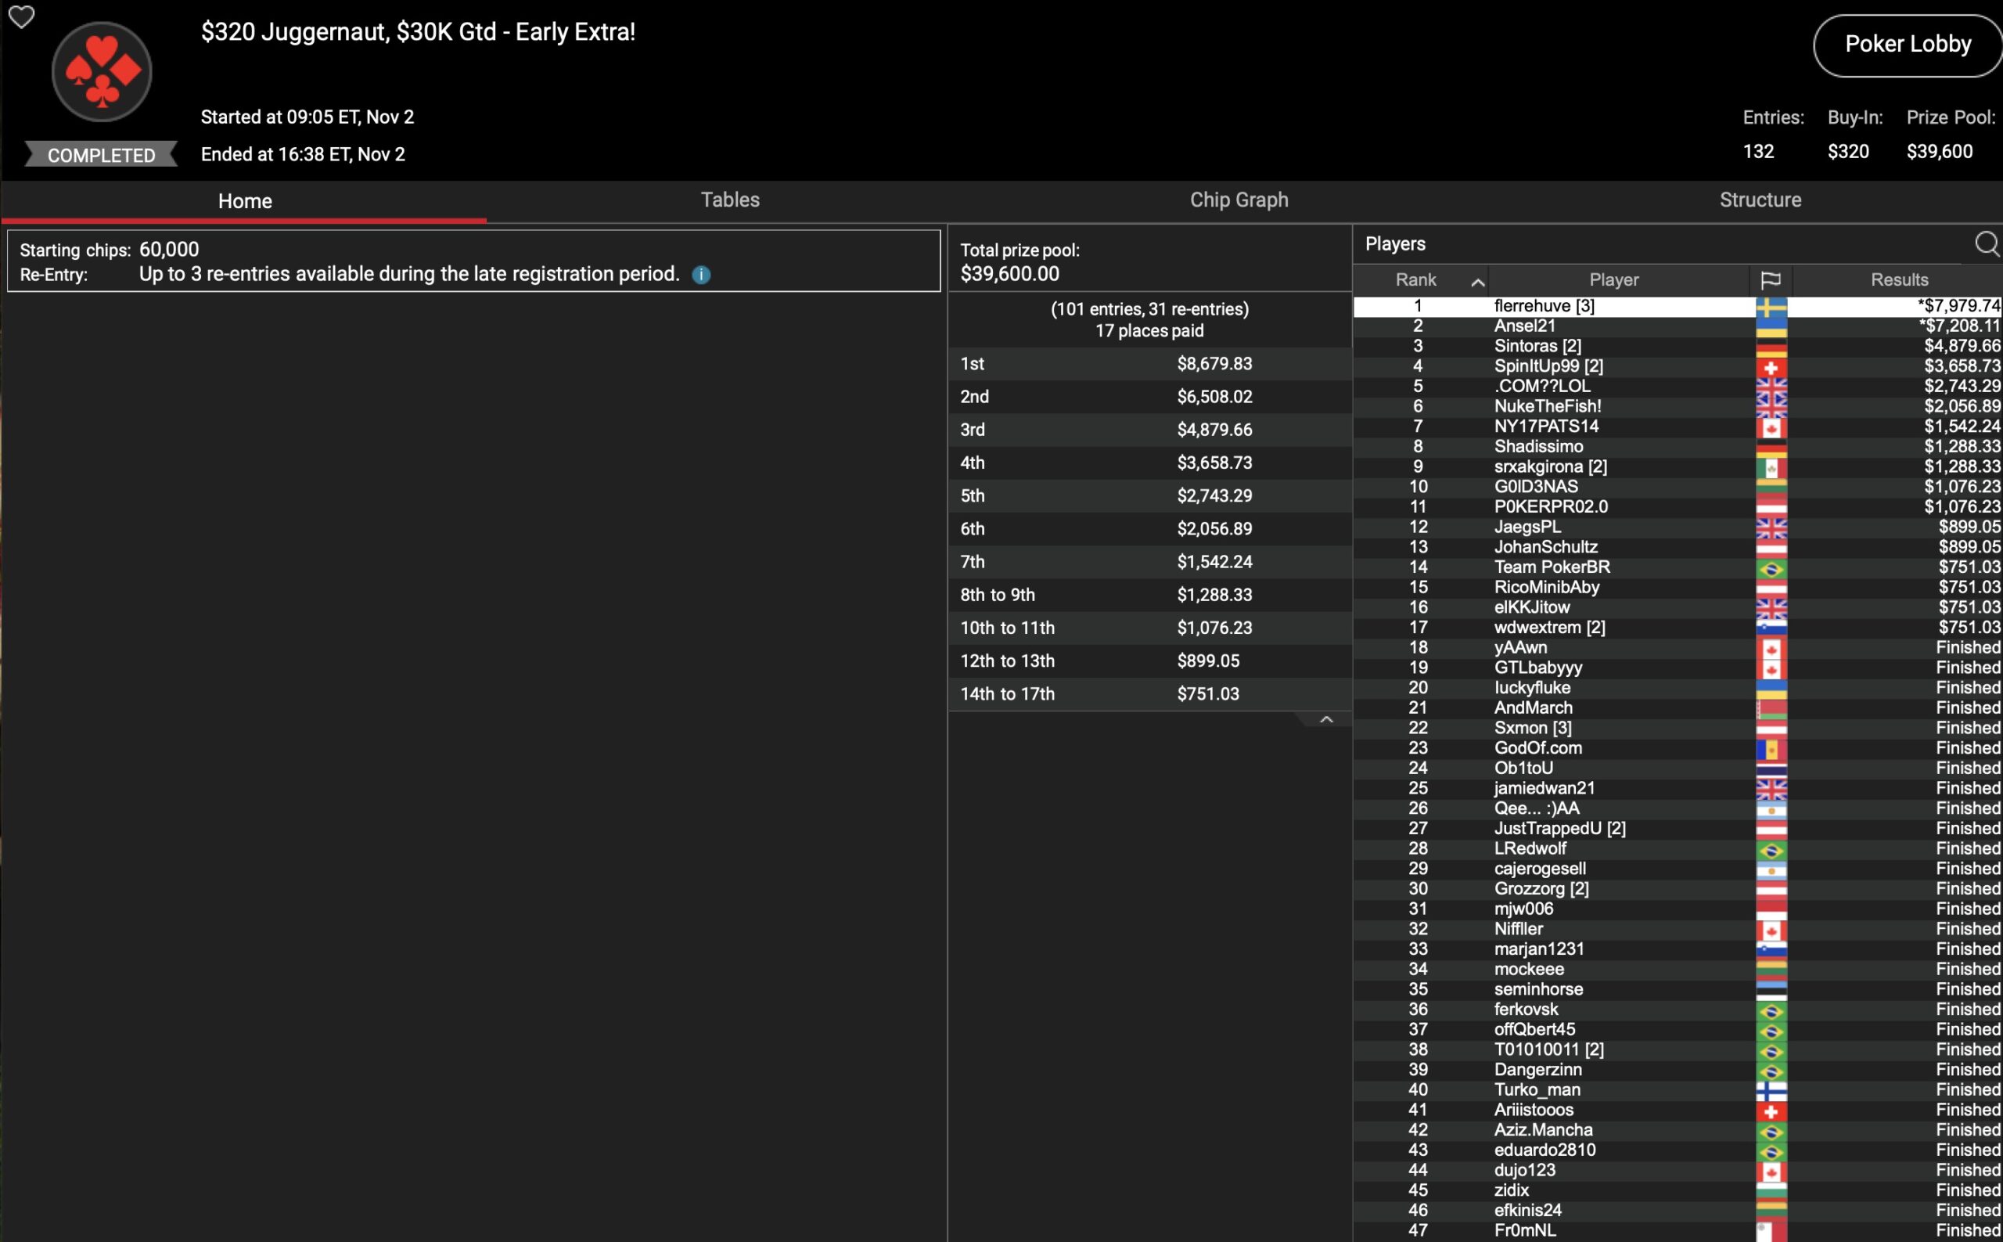Toggle Rank column sort arrow
The height and width of the screenshot is (1242, 2003).
1477,283
